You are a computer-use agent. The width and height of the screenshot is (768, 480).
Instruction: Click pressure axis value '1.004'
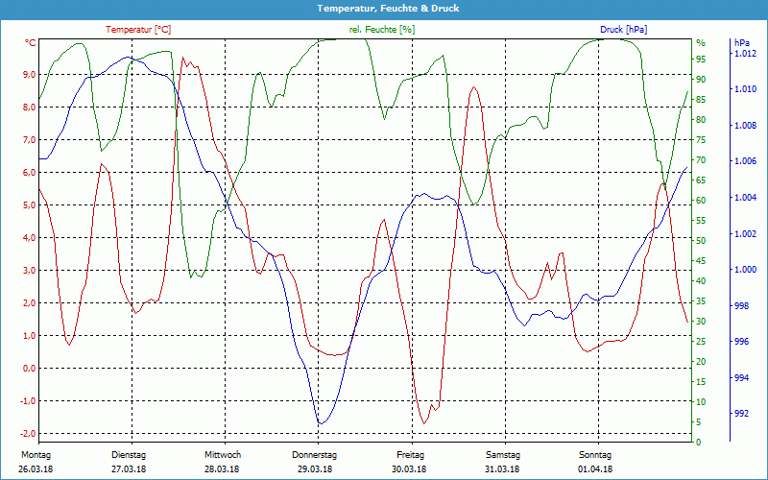tap(745, 198)
